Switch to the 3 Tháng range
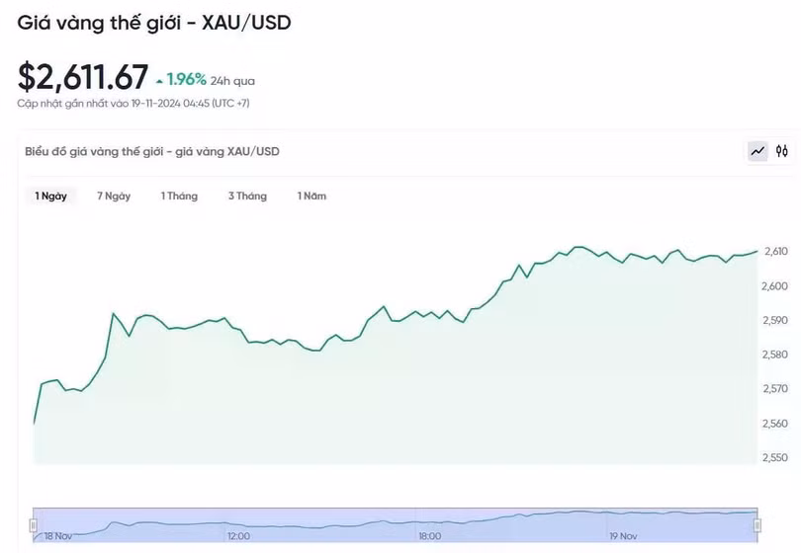The width and height of the screenshot is (801, 553). pyautogui.click(x=247, y=196)
